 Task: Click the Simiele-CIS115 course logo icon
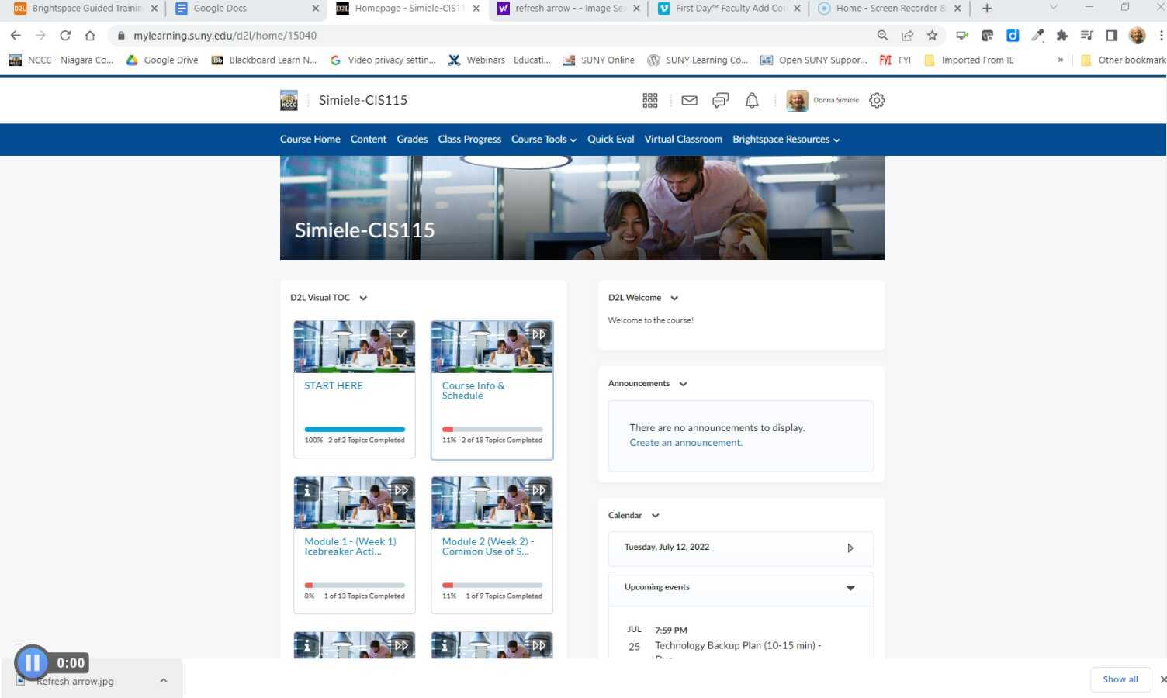coord(289,100)
